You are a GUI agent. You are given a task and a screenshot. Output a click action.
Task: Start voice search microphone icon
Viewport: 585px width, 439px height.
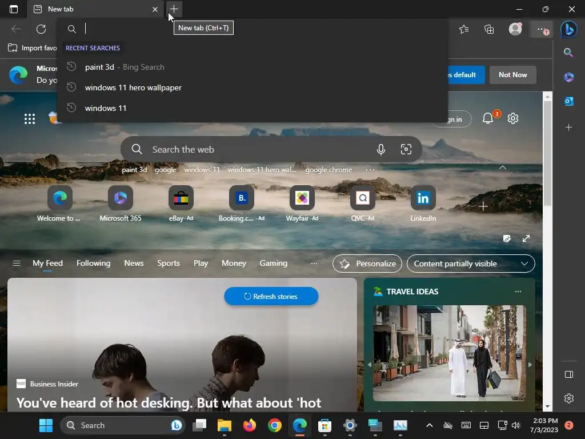[x=380, y=149]
